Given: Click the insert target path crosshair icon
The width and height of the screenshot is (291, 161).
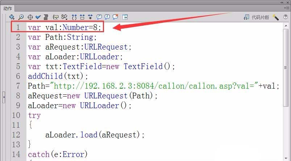Looking at the screenshot, I should [30, 17].
